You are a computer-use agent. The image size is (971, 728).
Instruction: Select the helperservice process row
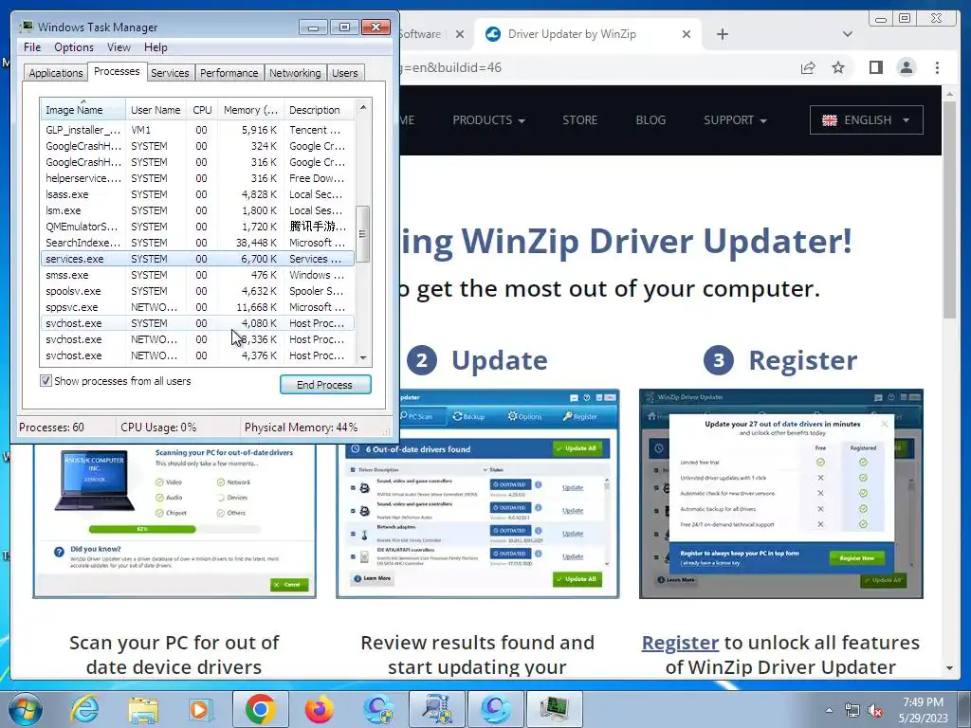(197, 178)
